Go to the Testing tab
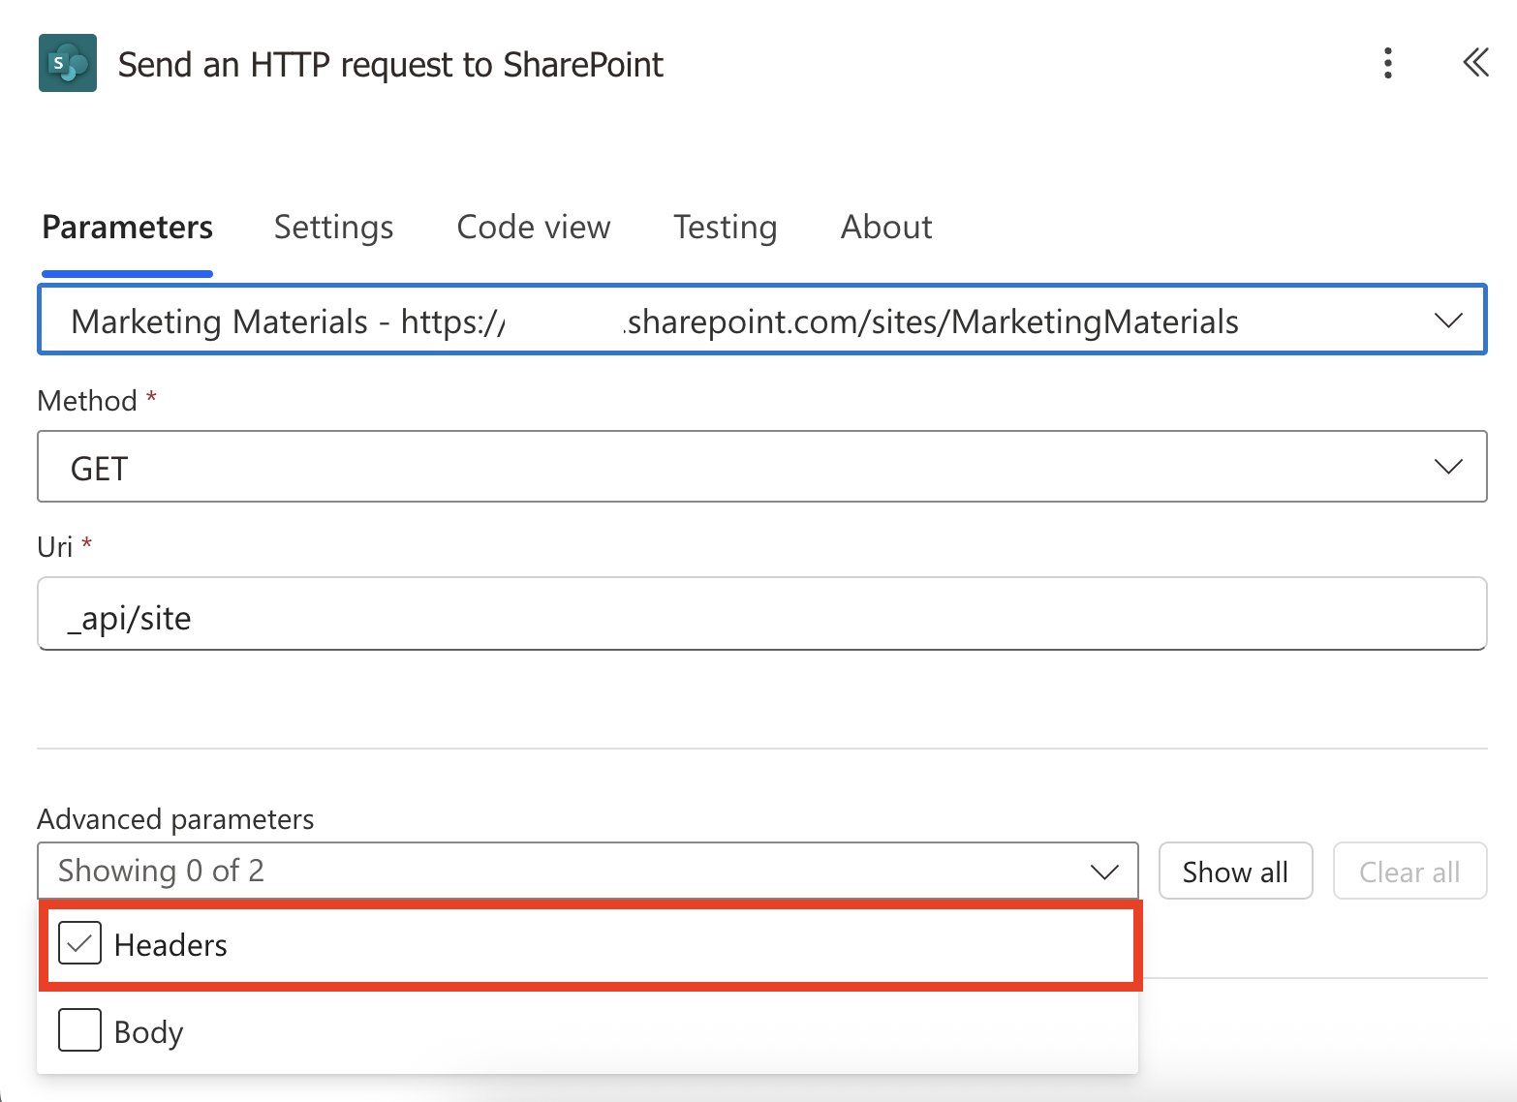Image resolution: width=1517 pixels, height=1102 pixels. tap(725, 227)
